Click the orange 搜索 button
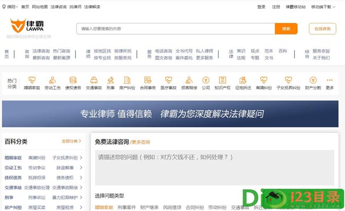Image resolution: width=345 pixels, height=211 pixels. pyautogui.click(x=286, y=29)
